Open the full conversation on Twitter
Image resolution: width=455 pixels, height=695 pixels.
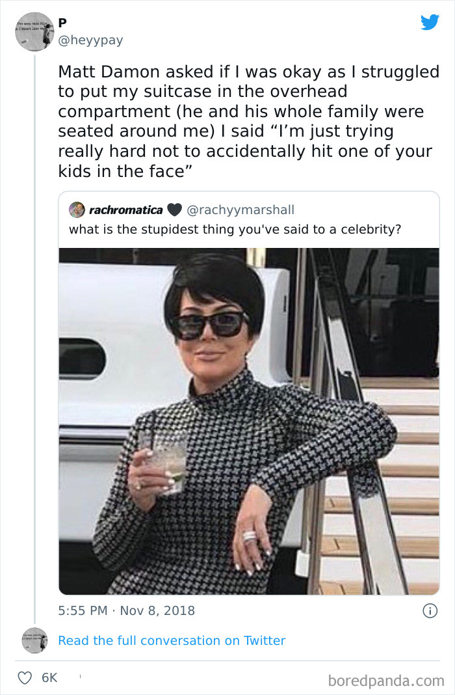pyautogui.click(x=172, y=640)
